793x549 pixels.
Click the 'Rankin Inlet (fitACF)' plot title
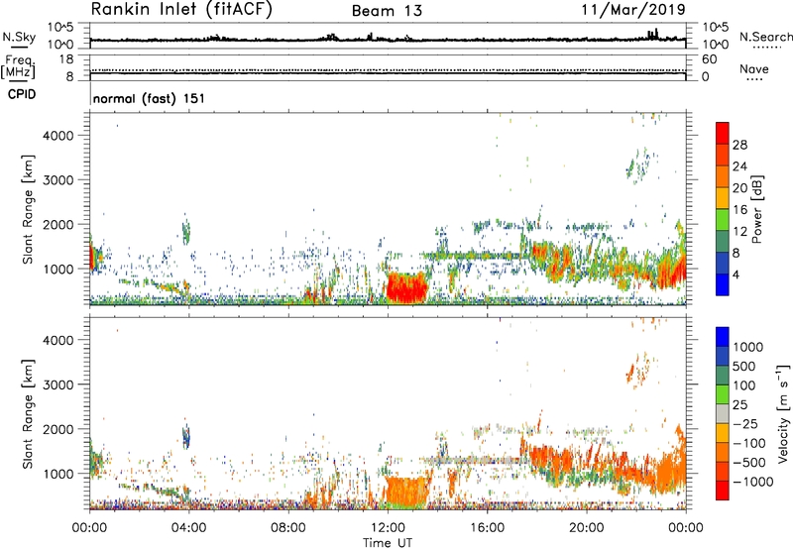[x=181, y=9]
